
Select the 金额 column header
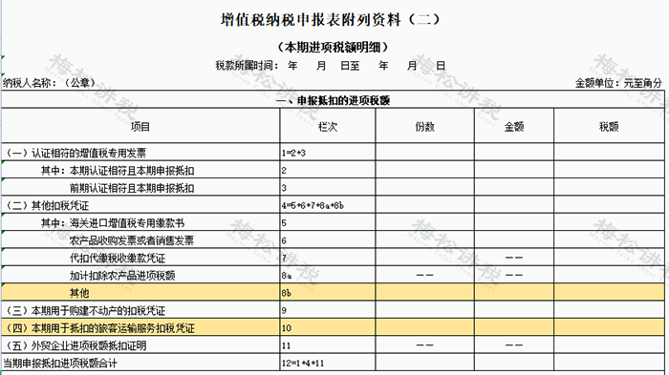[514, 126]
